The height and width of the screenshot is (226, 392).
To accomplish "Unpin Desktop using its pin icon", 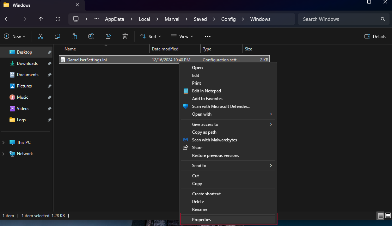I will (49, 52).
